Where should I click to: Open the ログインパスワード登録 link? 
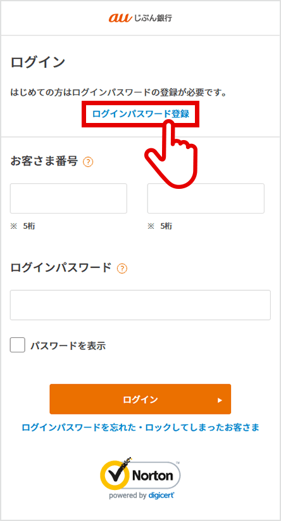coord(140,114)
